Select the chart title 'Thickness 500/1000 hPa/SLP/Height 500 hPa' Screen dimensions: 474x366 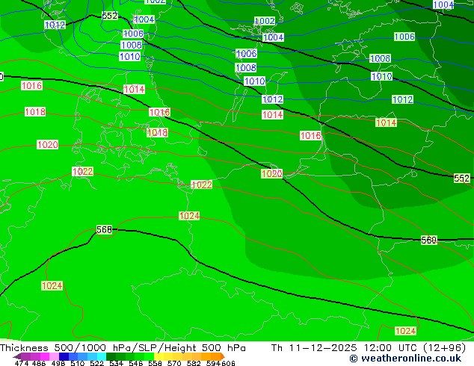[x=123, y=348]
